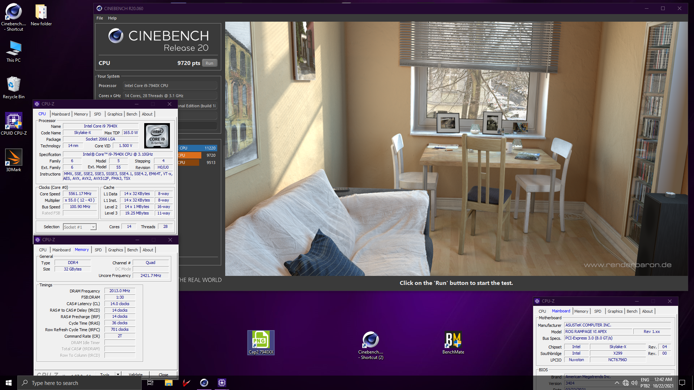Open About tab in CPU-Z CPU window

pos(147,114)
